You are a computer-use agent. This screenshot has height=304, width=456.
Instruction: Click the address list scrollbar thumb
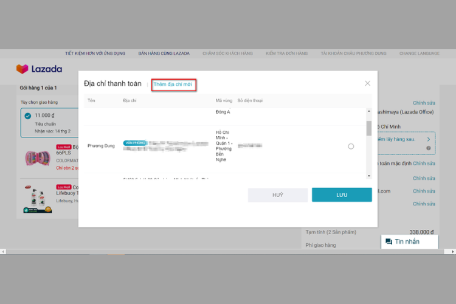(x=369, y=128)
